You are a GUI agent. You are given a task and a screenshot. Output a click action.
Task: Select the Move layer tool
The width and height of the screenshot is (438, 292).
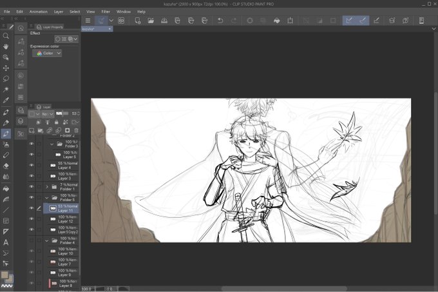pos(6,68)
